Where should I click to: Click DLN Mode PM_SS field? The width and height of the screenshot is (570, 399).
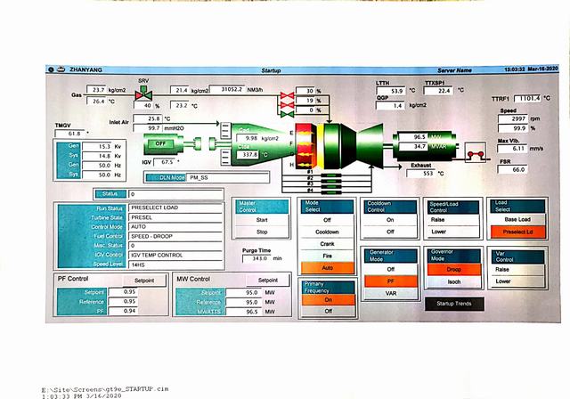228,178
